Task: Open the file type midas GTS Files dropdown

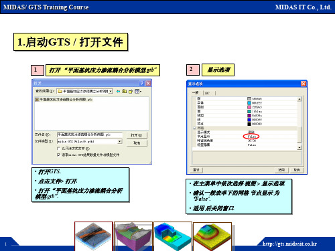Action: [120, 141]
